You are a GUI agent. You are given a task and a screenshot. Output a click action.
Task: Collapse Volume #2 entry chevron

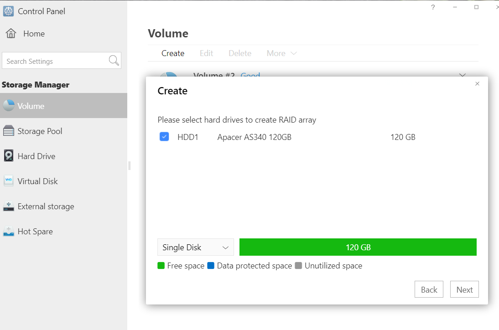pyautogui.click(x=463, y=75)
